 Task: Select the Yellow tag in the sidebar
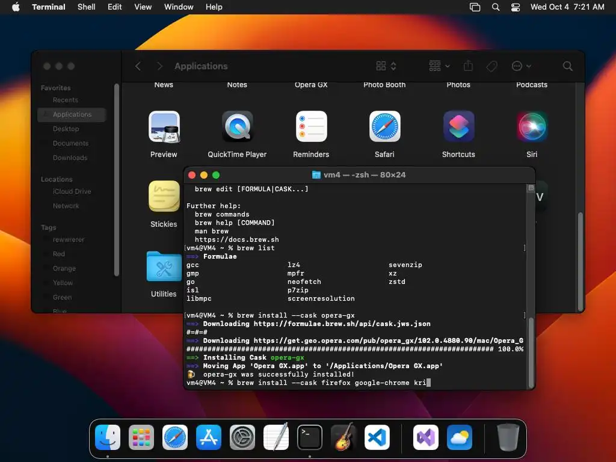tap(72, 283)
